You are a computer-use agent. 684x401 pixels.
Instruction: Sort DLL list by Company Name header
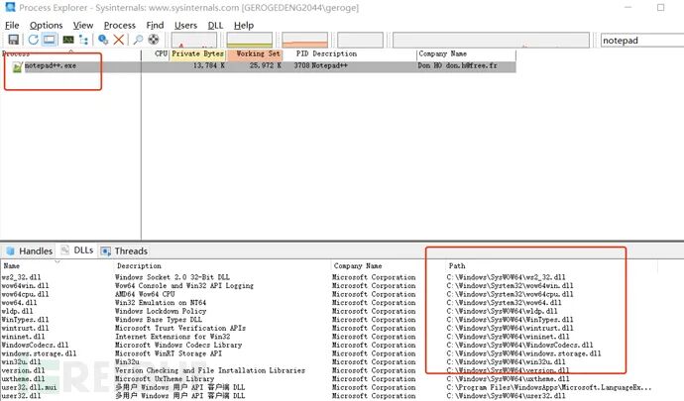pos(358,266)
